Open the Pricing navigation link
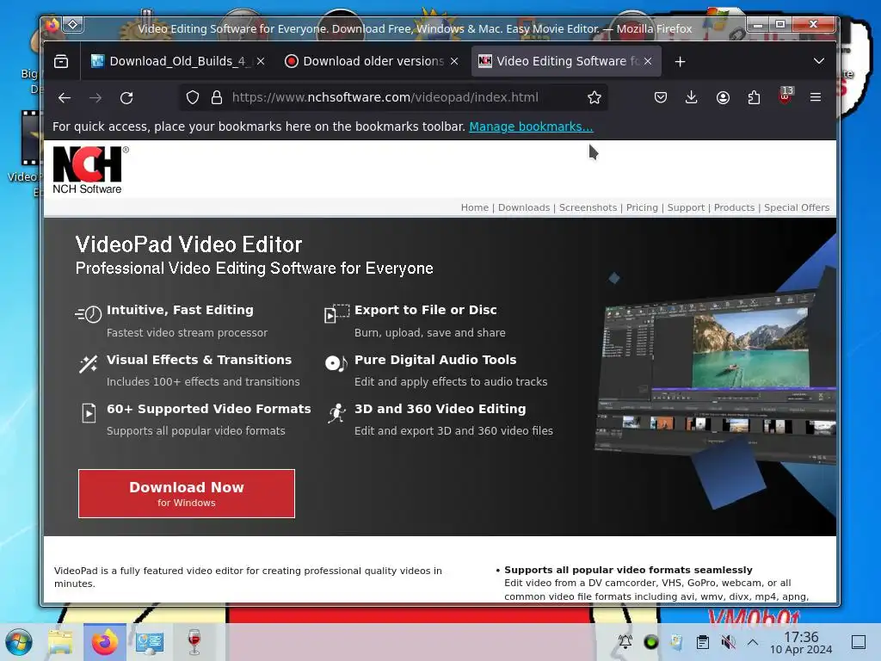The image size is (881, 661). pos(642,207)
